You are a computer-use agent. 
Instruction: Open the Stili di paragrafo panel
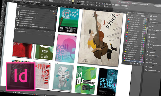(153, 55)
